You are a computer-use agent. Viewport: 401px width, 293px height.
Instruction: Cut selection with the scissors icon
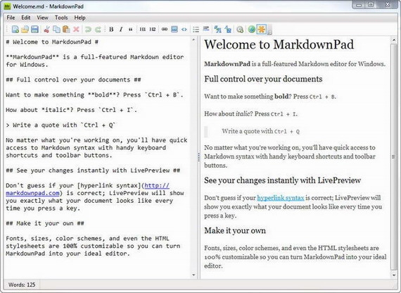point(46,30)
